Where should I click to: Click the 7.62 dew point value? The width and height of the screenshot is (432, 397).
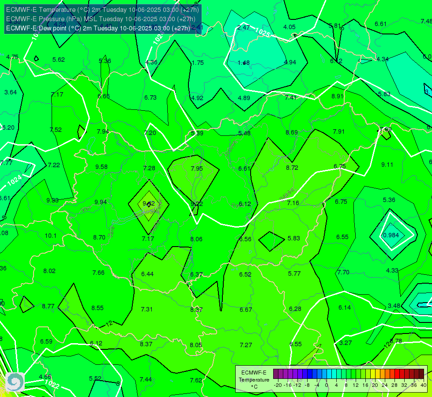click(x=196, y=381)
